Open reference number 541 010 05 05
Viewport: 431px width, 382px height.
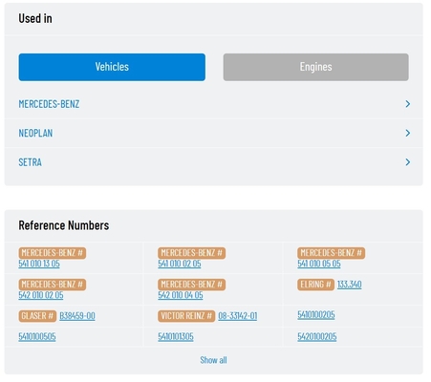click(x=319, y=264)
